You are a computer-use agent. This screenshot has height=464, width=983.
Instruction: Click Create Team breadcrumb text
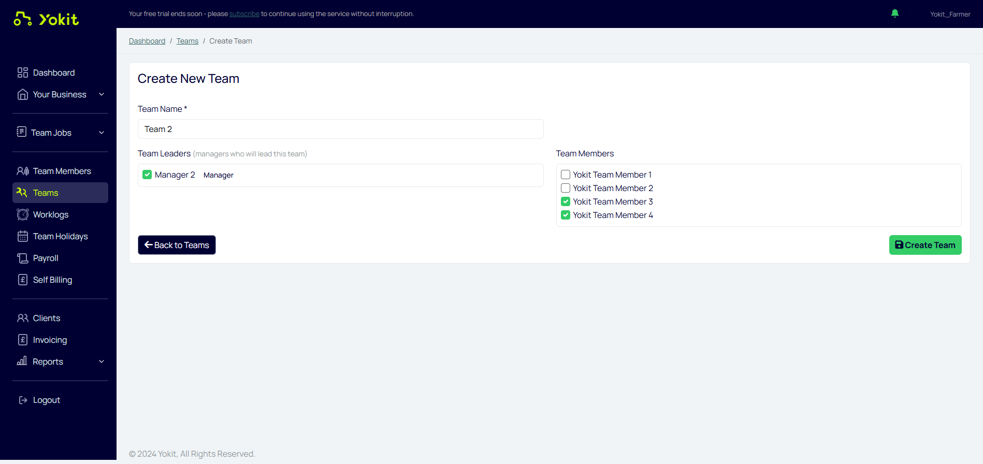(230, 41)
